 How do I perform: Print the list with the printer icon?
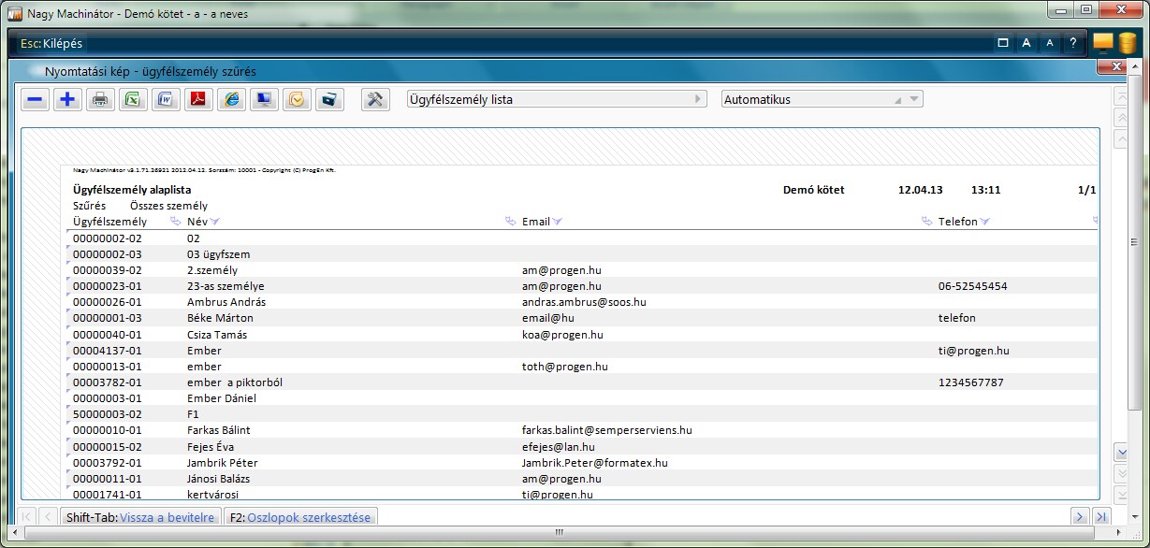point(100,100)
